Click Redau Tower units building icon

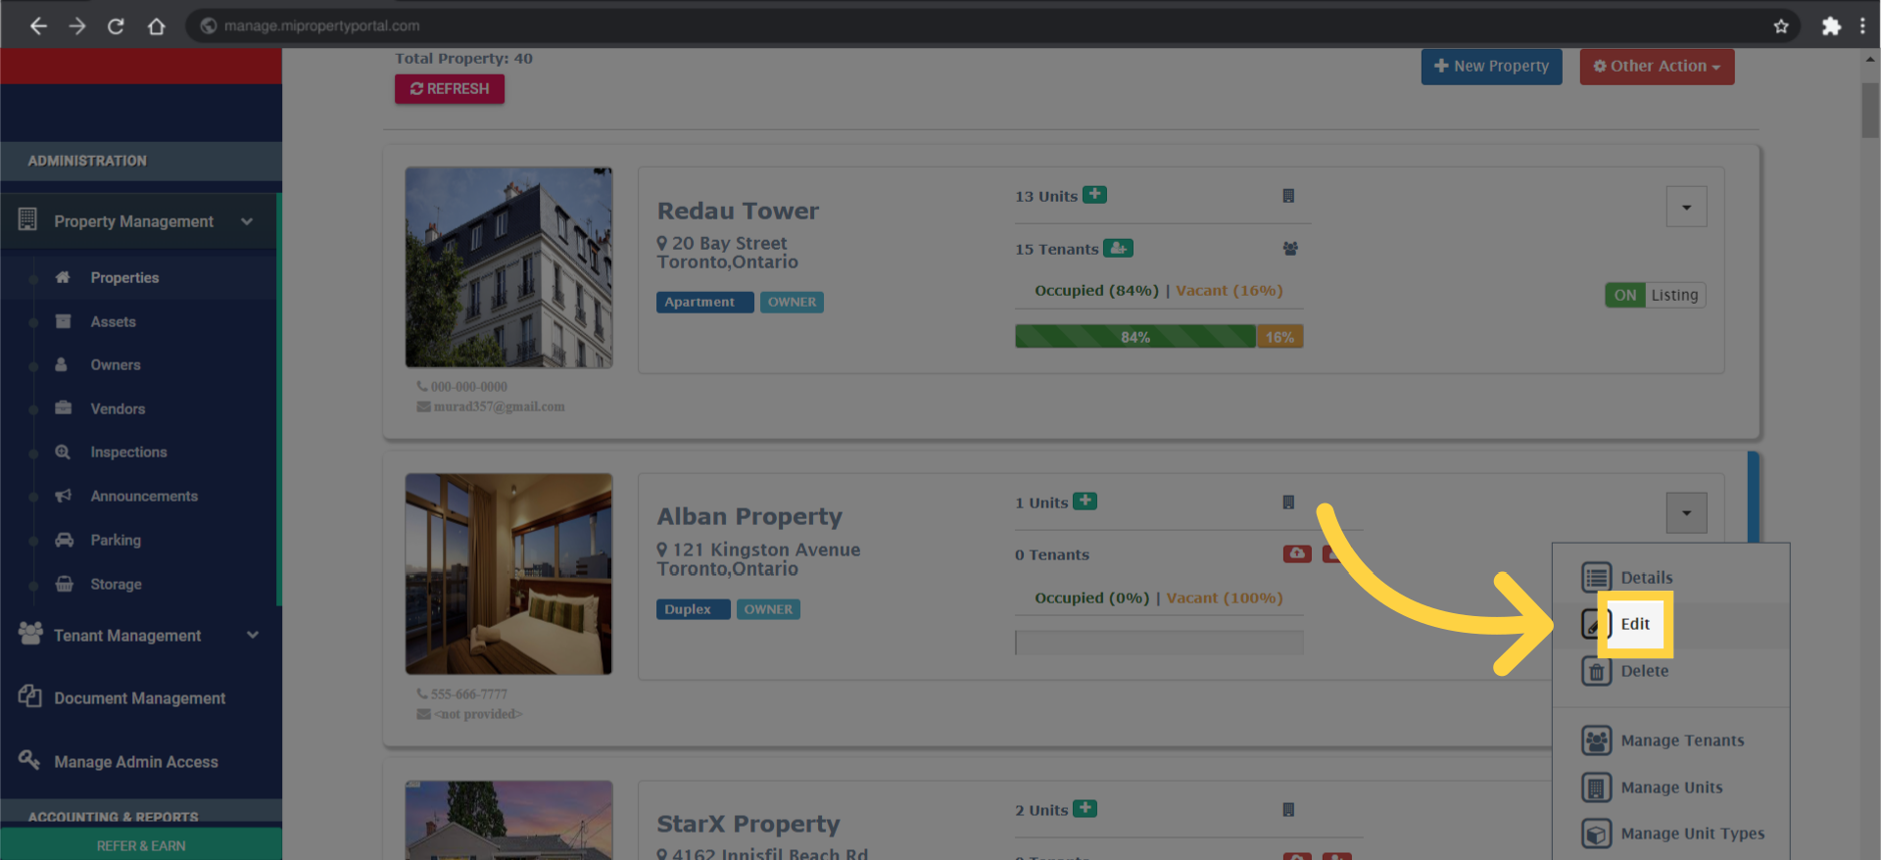pyautogui.click(x=1288, y=196)
